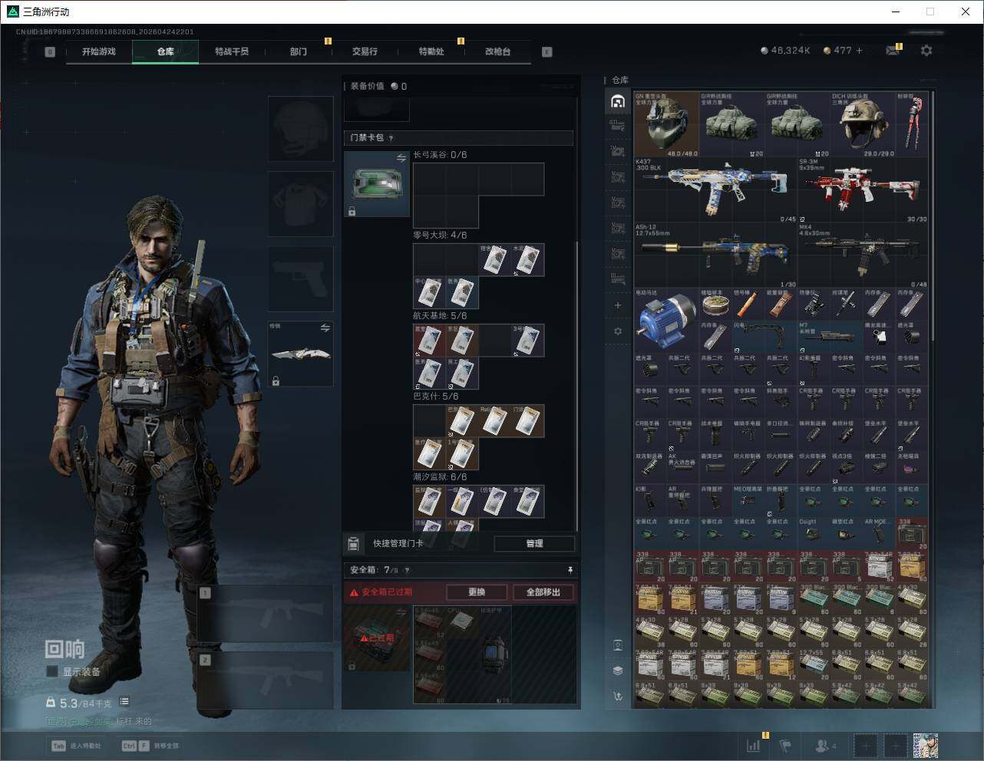This screenshot has width=984, height=761.
Task: Select the SR-3M rifle in warehouse
Action: click(863, 190)
